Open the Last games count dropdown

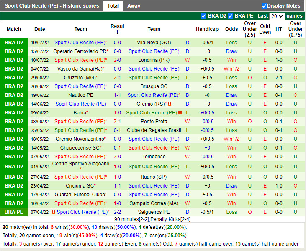[x=276, y=16]
